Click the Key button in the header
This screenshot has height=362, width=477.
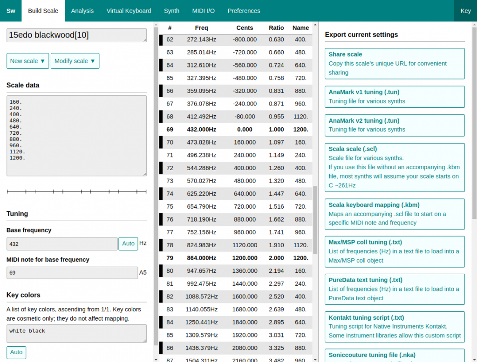465,11
